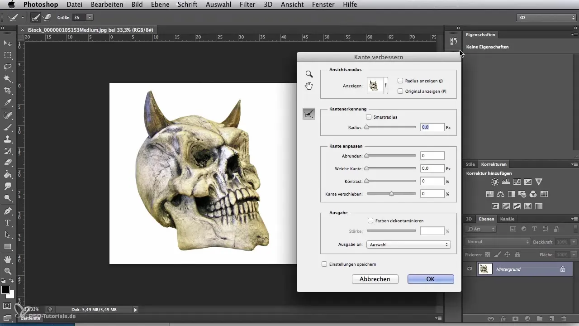Select the Clone Stamp tool
Viewport: 579px width, 326px height.
tap(8, 139)
